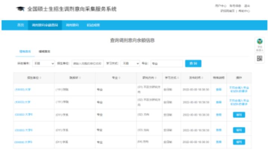The image size is (268, 150).
Task: Switch to the 精确查询 tab
Action: 25,51
